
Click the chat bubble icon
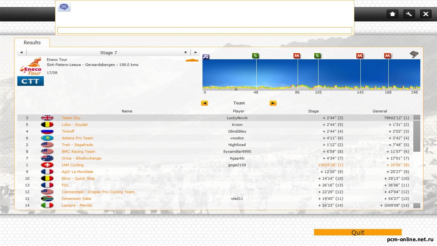[x=64, y=7]
